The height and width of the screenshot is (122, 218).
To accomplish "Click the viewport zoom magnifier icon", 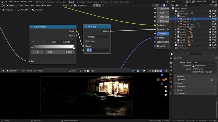I will tap(166, 87).
